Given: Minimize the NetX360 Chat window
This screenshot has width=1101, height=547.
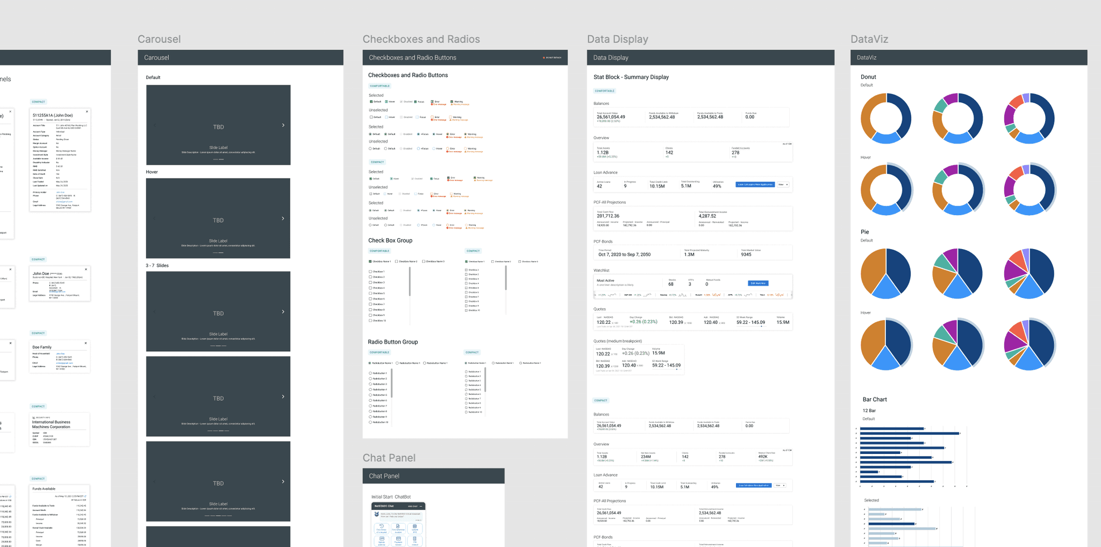Looking at the screenshot, I should coord(421,506).
